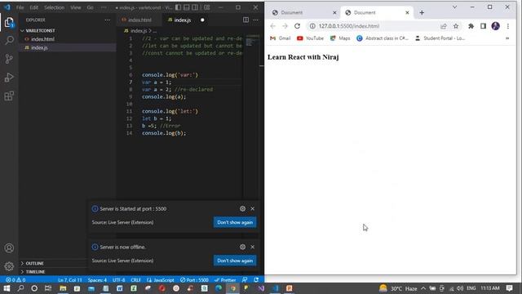Click Port : 5500 Live Server status

194,280
